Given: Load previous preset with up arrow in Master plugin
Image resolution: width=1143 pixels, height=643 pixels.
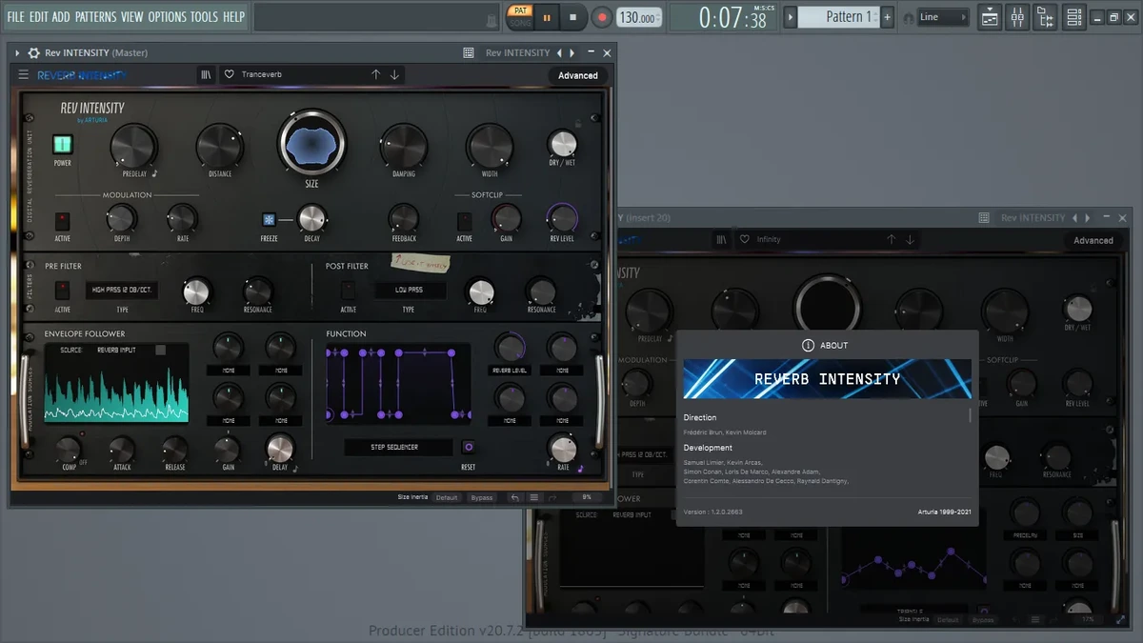Looking at the screenshot, I should pyautogui.click(x=375, y=74).
